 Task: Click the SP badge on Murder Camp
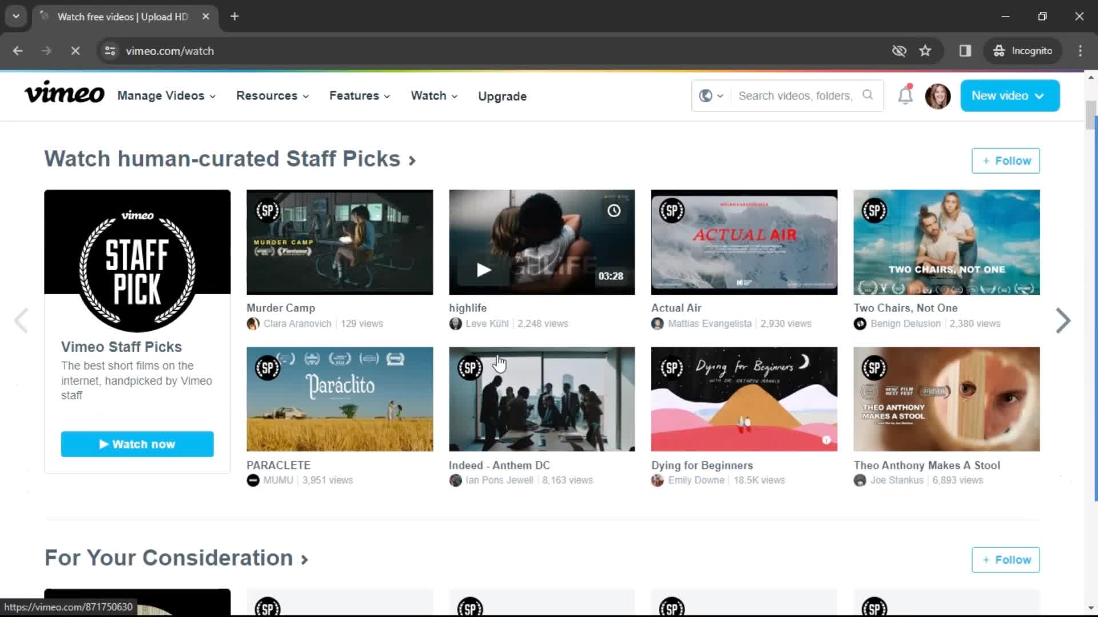tap(267, 211)
